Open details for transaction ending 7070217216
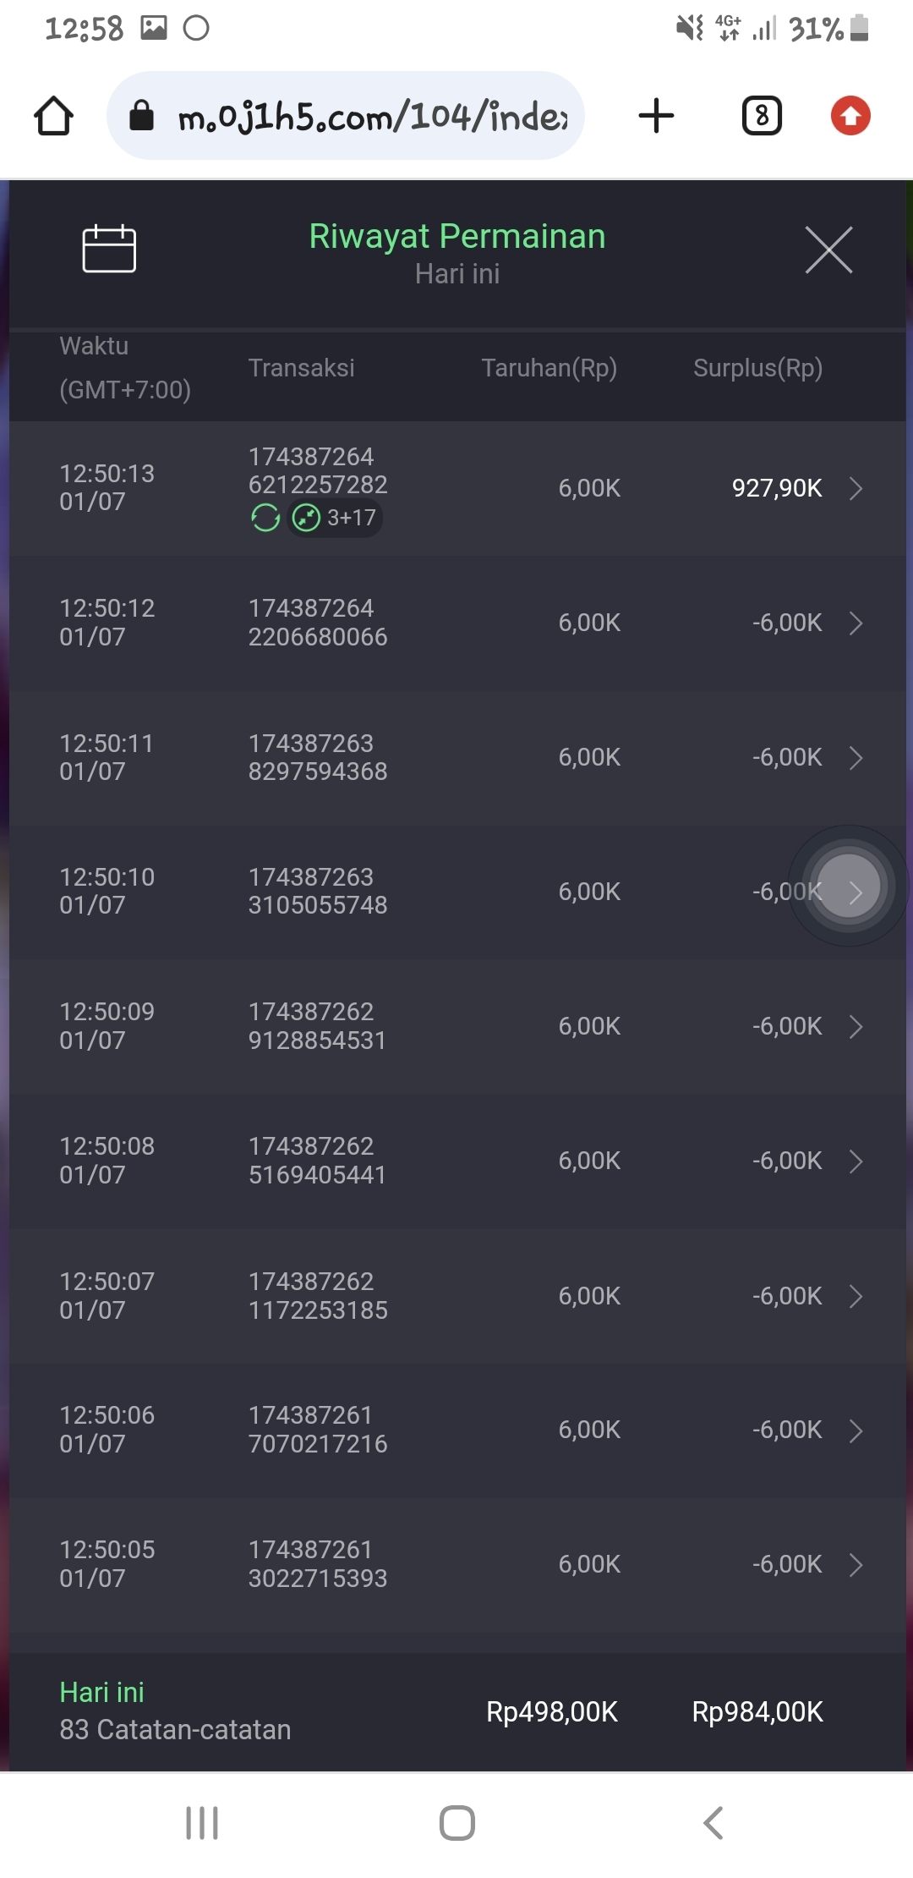The width and height of the screenshot is (913, 1878). 856,1430
